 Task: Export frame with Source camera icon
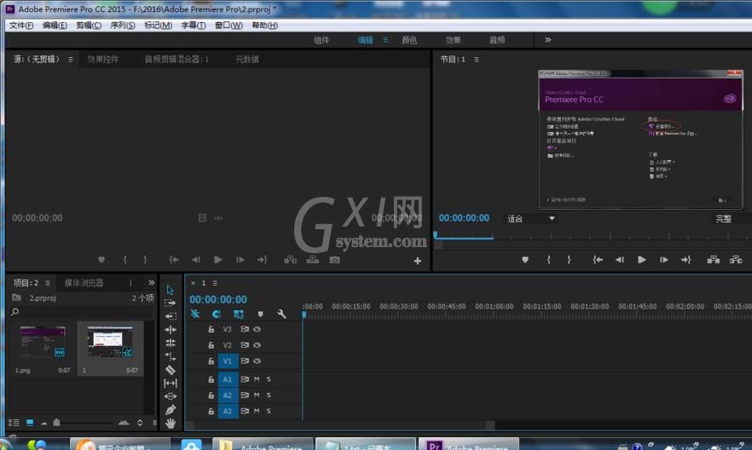335,260
